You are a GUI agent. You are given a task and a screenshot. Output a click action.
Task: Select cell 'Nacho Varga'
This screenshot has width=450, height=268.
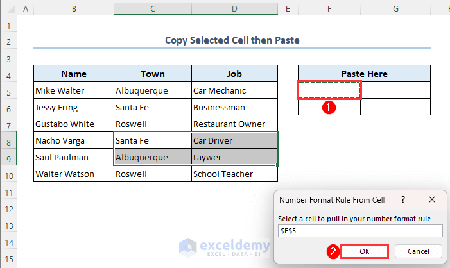point(74,140)
